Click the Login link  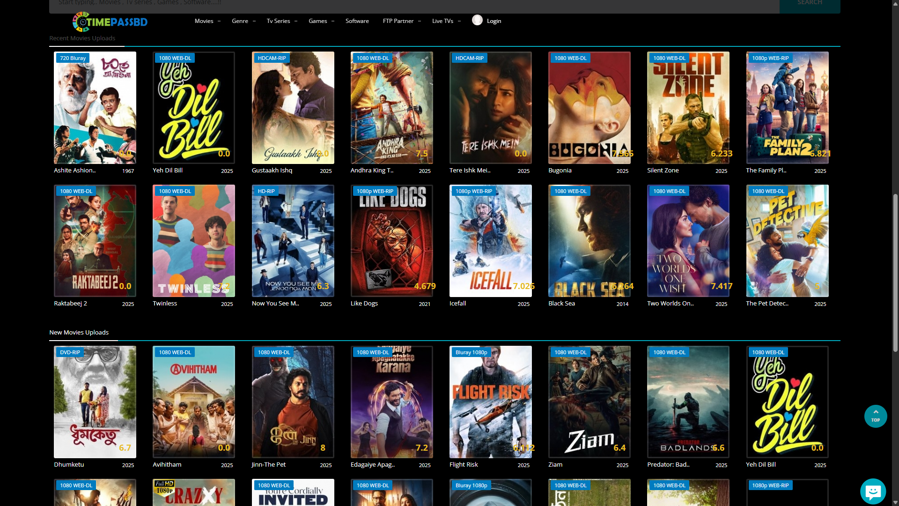point(494,21)
